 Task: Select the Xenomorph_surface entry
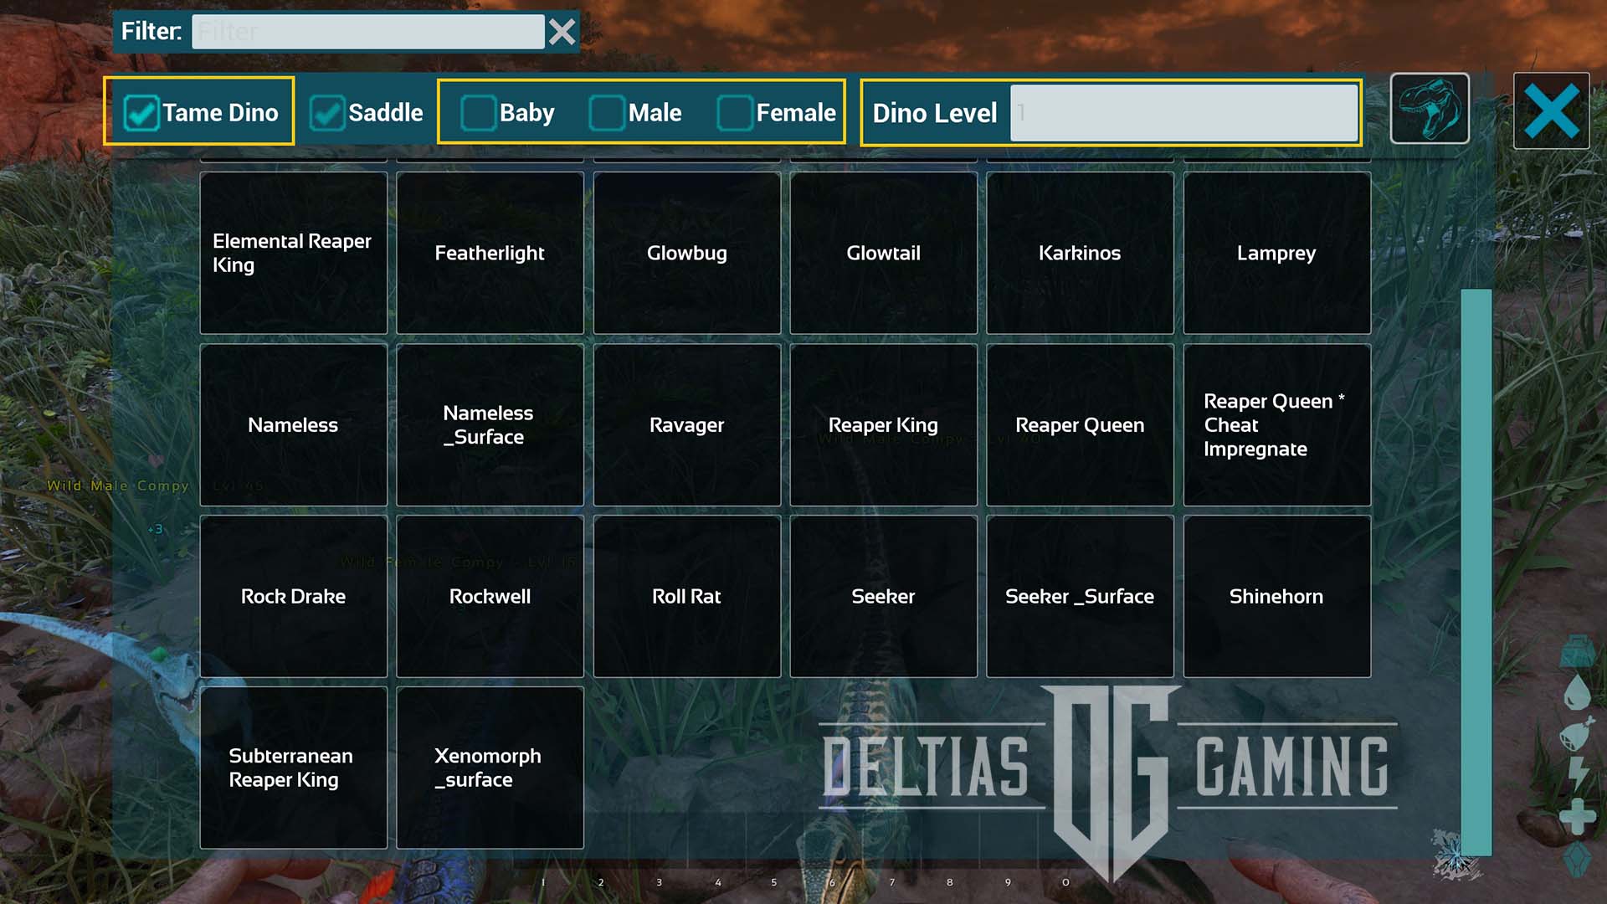pyautogui.click(x=489, y=767)
